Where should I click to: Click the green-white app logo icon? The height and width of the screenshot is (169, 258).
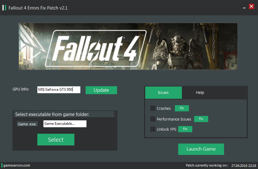[x=4, y=8]
